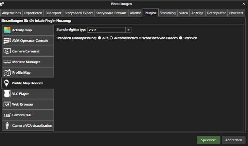
Task: Open the Bildexport tab
Action: [53, 13]
